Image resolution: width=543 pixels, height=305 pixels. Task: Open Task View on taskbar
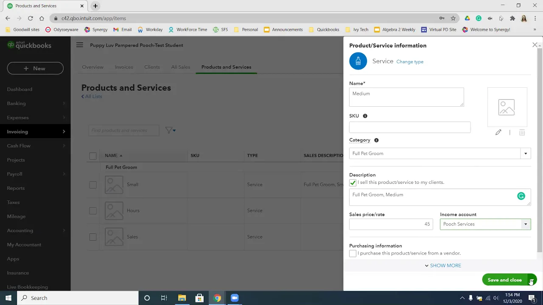click(x=164, y=298)
